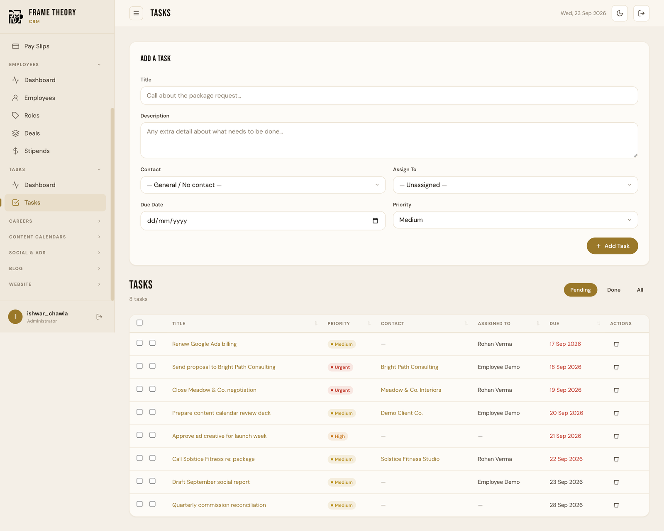Open the calendar picker in Due Date
664x531 pixels.
pos(375,221)
